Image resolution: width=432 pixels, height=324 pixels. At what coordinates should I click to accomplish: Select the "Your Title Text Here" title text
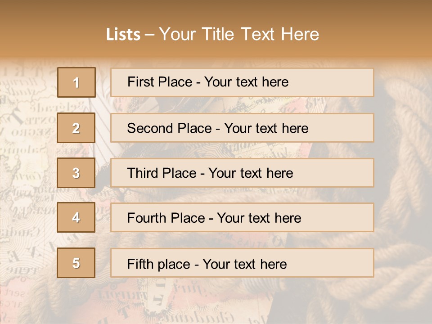(239, 34)
